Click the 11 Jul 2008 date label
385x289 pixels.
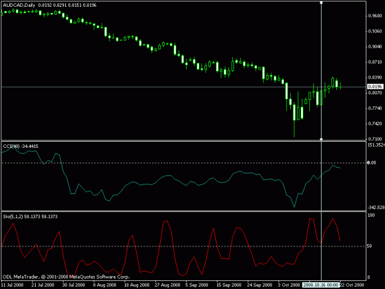tap(12, 285)
